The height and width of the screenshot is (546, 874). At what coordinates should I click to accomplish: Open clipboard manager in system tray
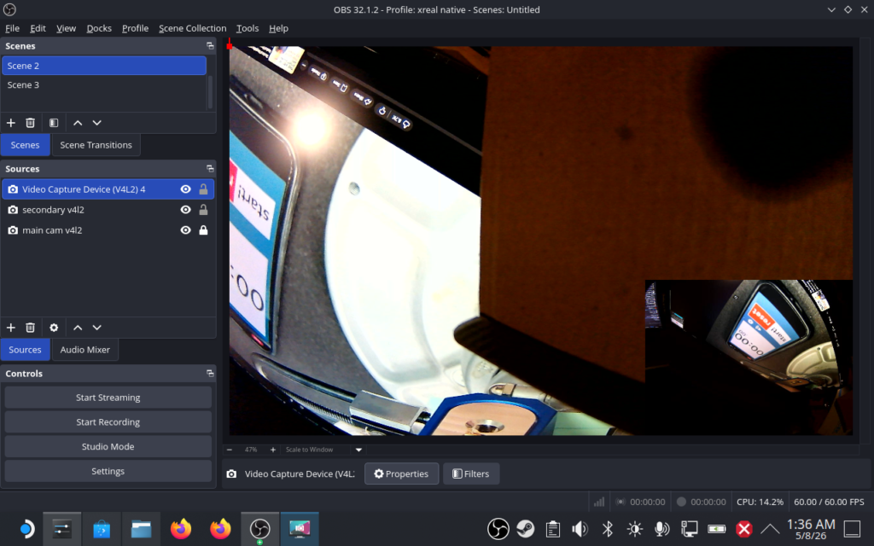coord(552,529)
